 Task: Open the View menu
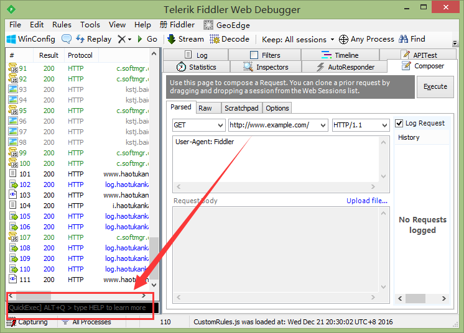[117, 25]
